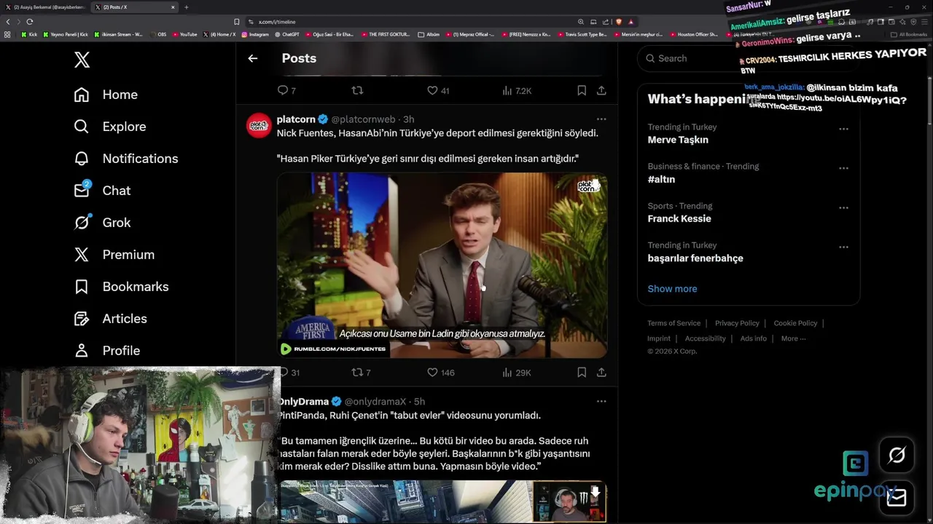This screenshot has height=524, width=933.
Task: Go back with the Posts back arrow
Action: (252, 58)
